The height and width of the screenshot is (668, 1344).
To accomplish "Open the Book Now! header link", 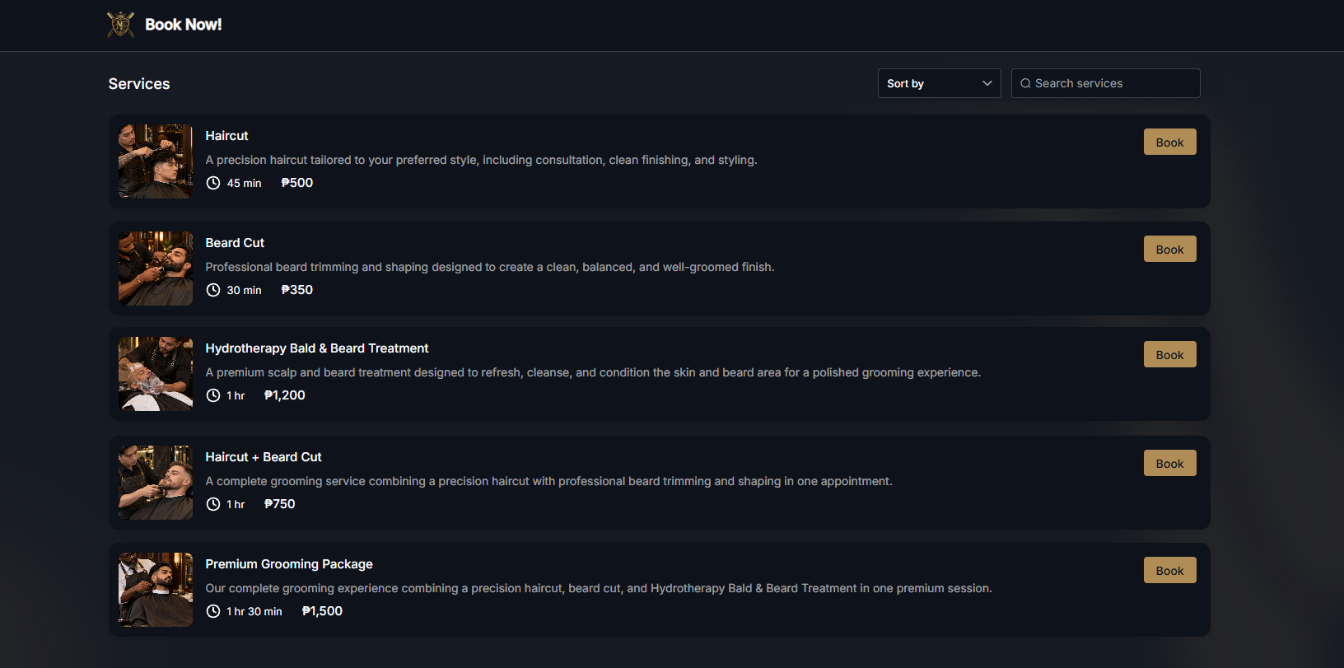I will coord(184,25).
